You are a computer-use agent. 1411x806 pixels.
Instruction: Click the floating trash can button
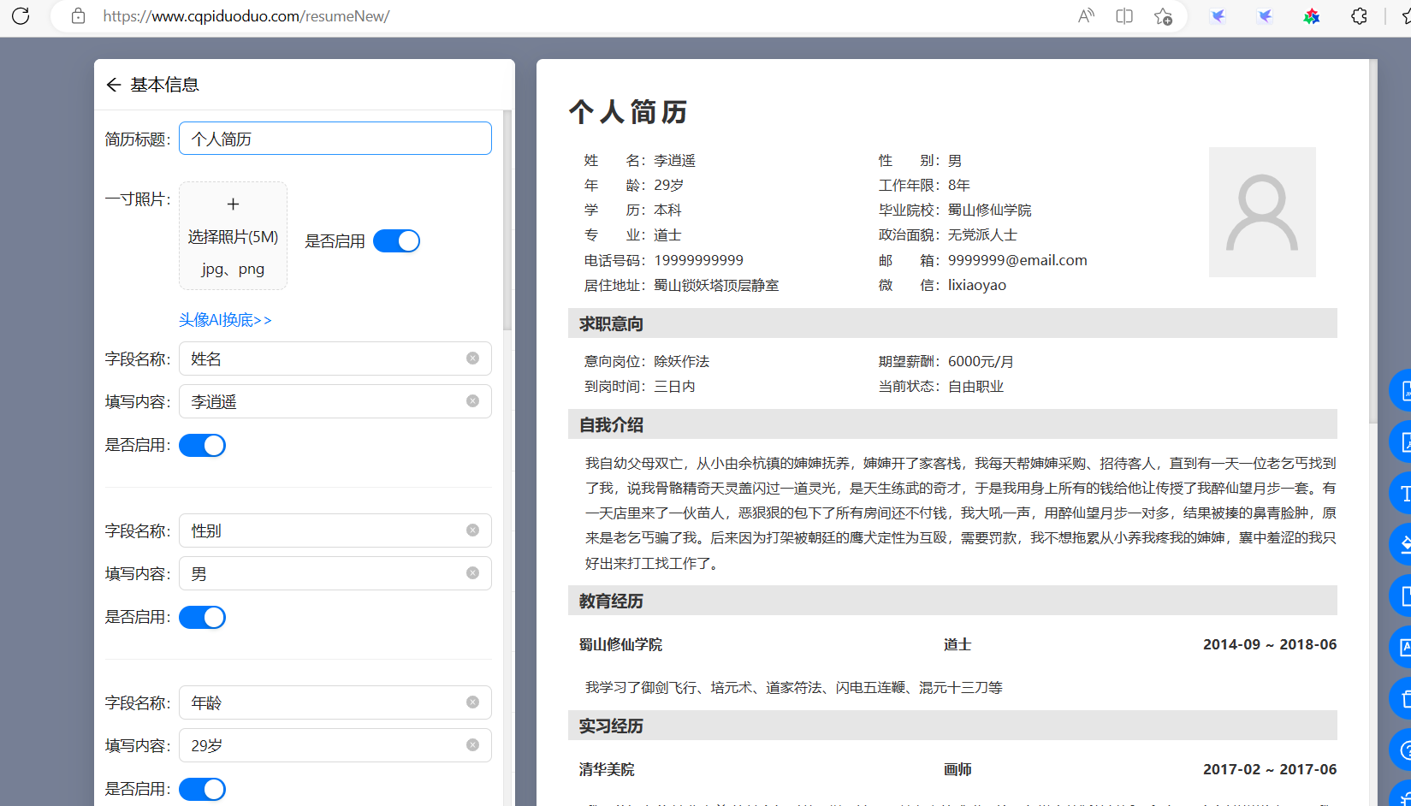1402,698
